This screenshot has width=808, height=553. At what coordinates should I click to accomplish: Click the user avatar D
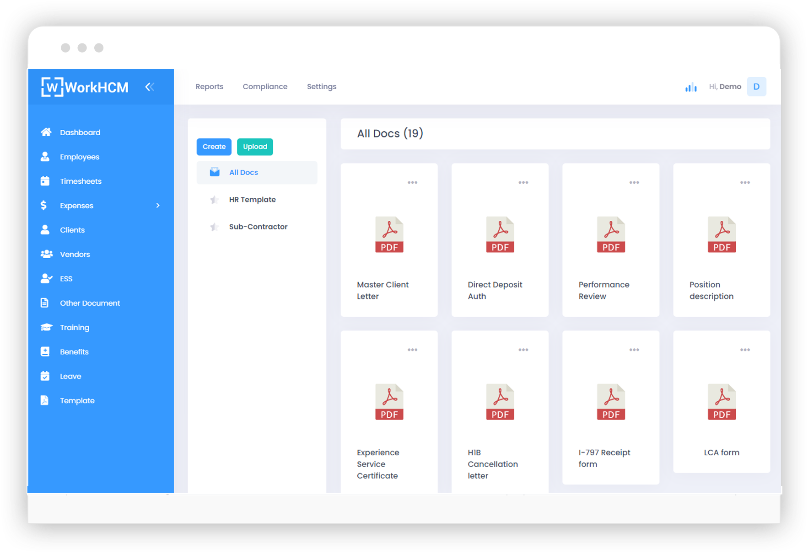pyautogui.click(x=756, y=87)
